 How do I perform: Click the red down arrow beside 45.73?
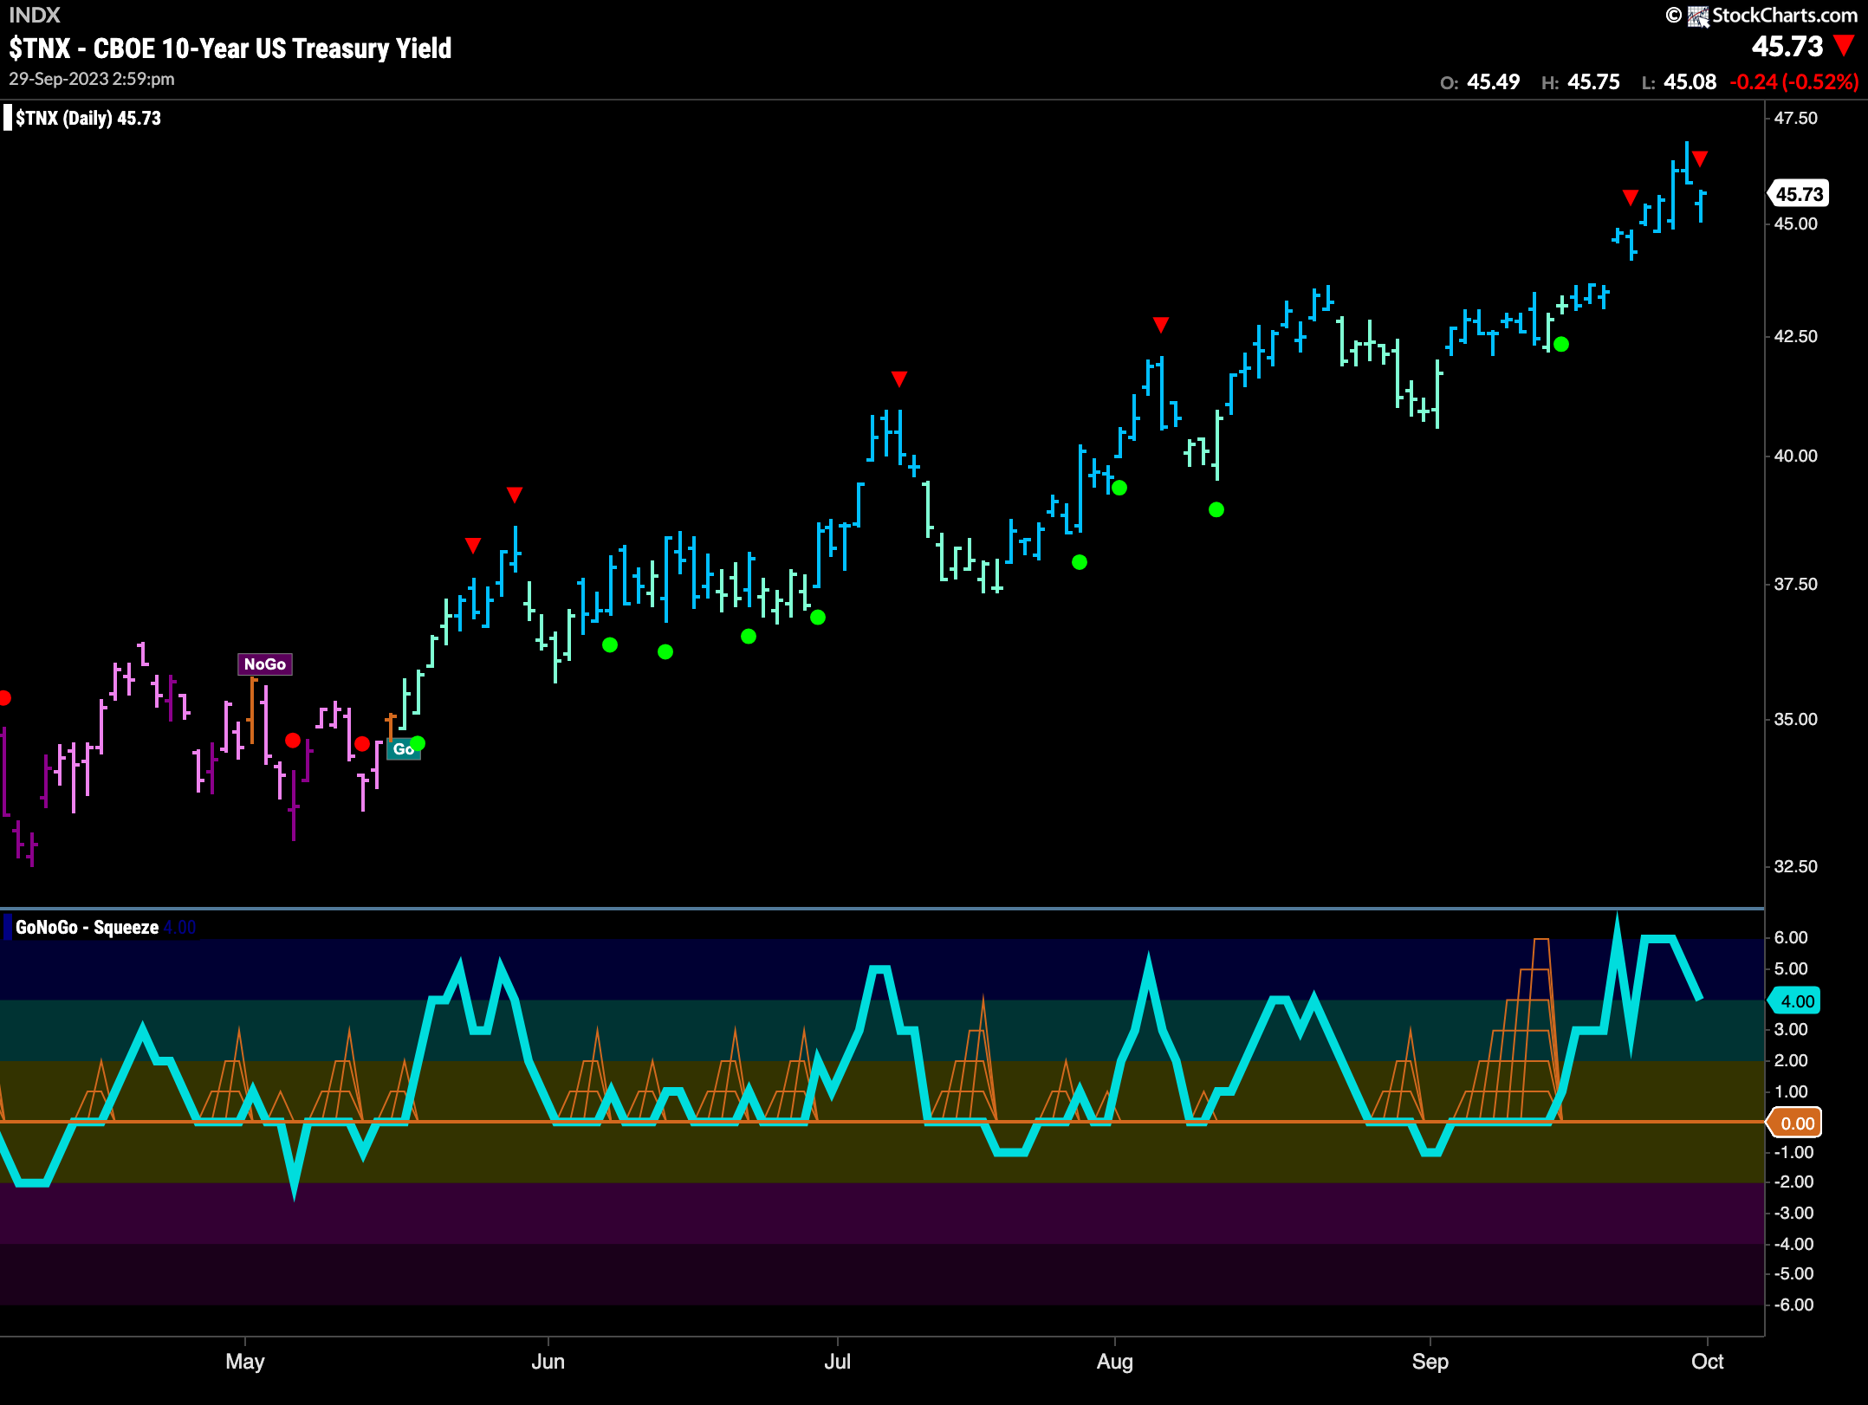tap(1844, 45)
